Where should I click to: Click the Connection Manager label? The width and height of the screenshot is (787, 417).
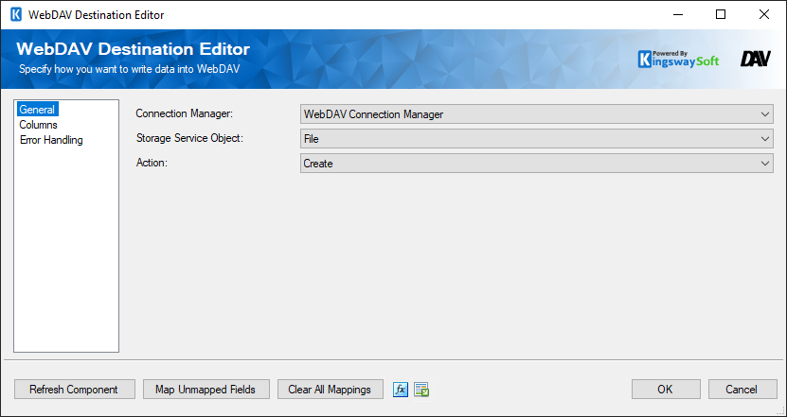click(x=185, y=113)
